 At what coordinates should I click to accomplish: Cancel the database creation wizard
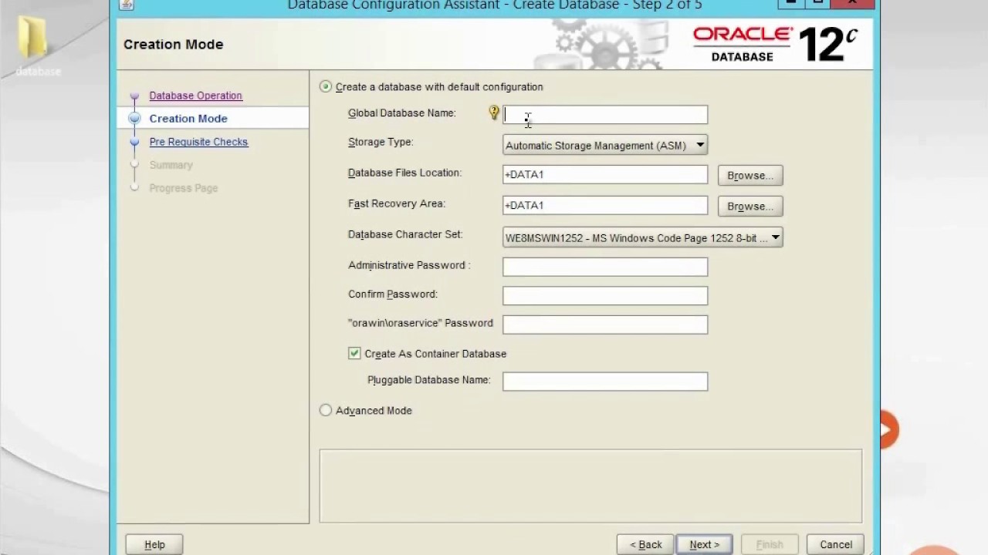836,544
